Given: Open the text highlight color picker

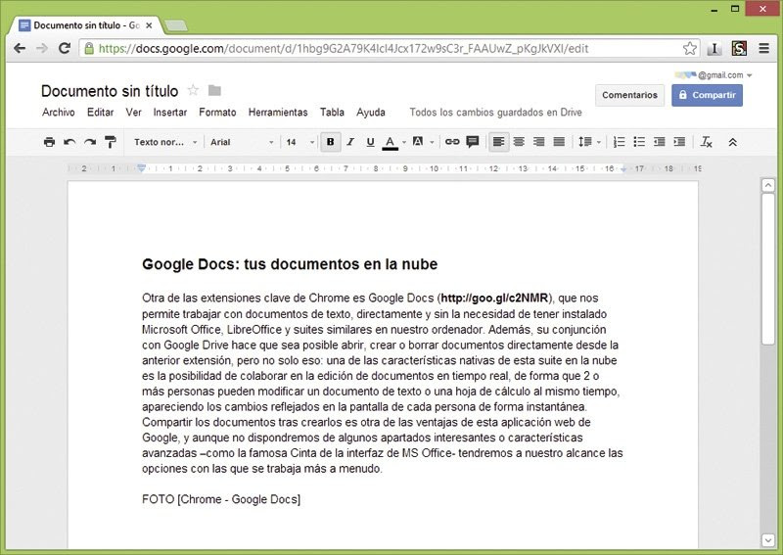Looking at the screenshot, I should click(418, 142).
